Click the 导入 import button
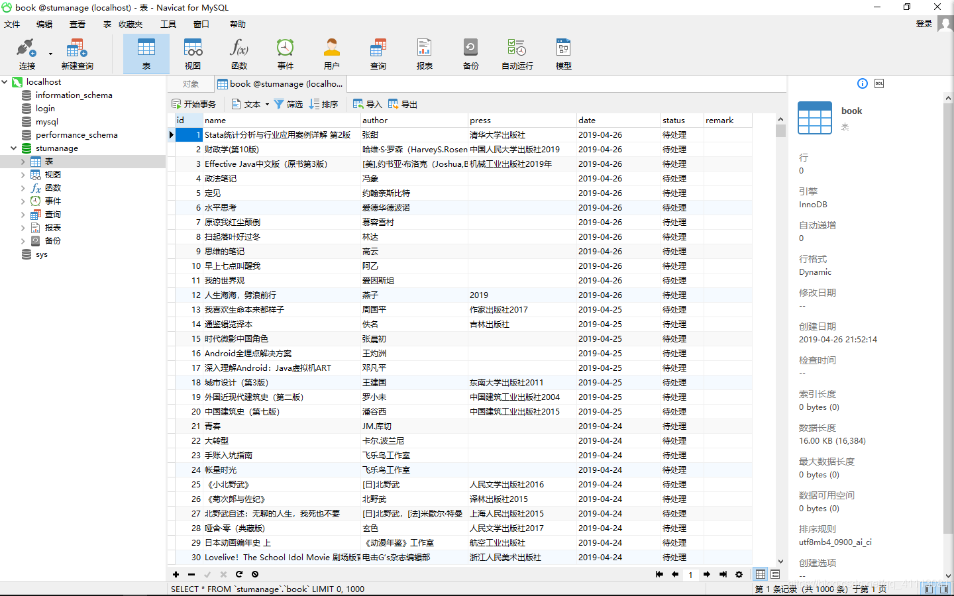Viewport: 954px width, 596px height. (368, 105)
